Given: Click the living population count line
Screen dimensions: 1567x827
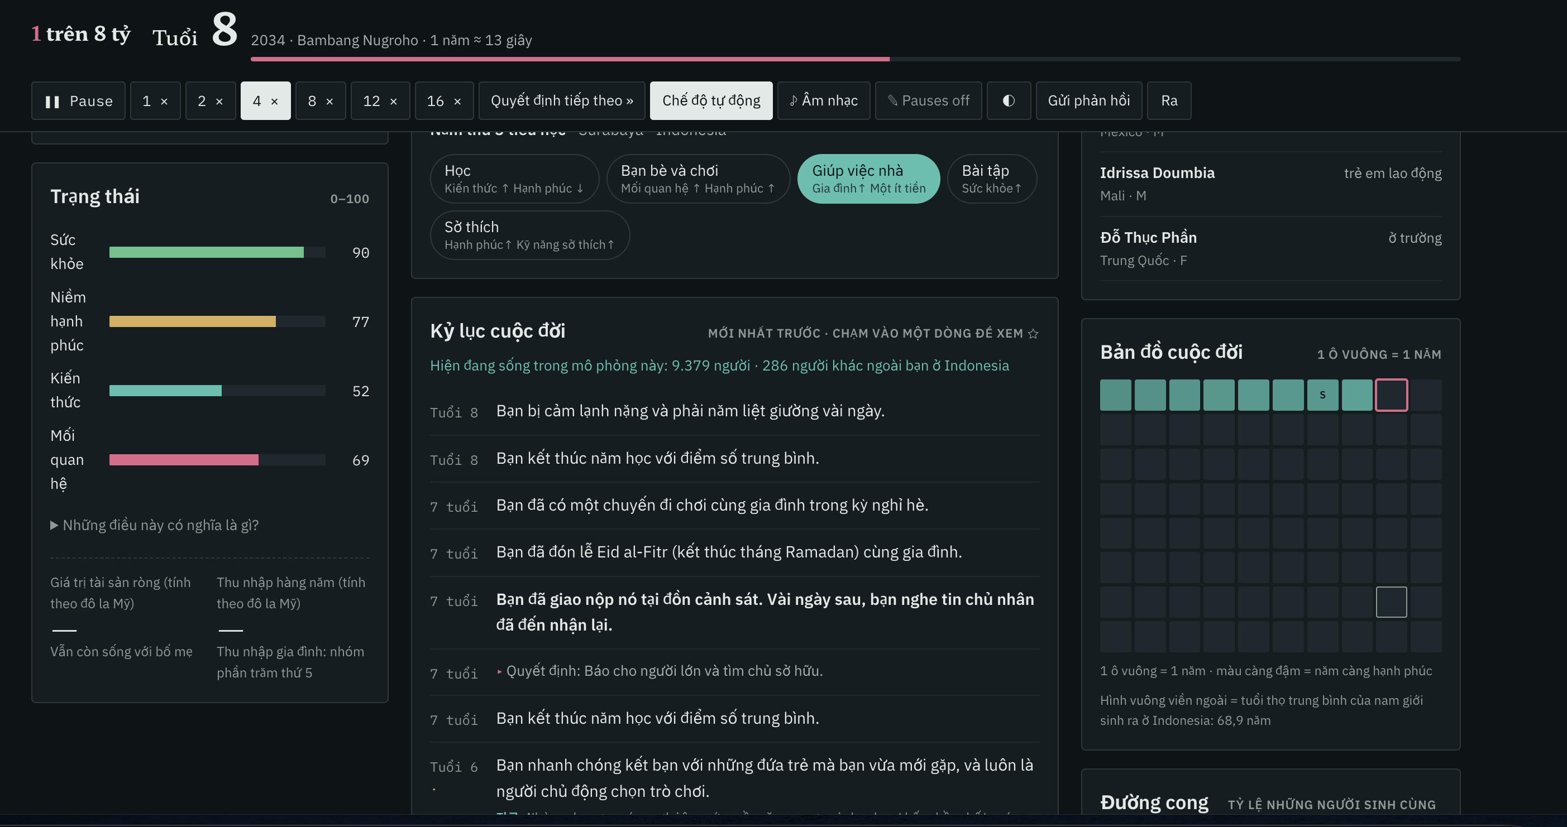Looking at the screenshot, I should pos(720,366).
